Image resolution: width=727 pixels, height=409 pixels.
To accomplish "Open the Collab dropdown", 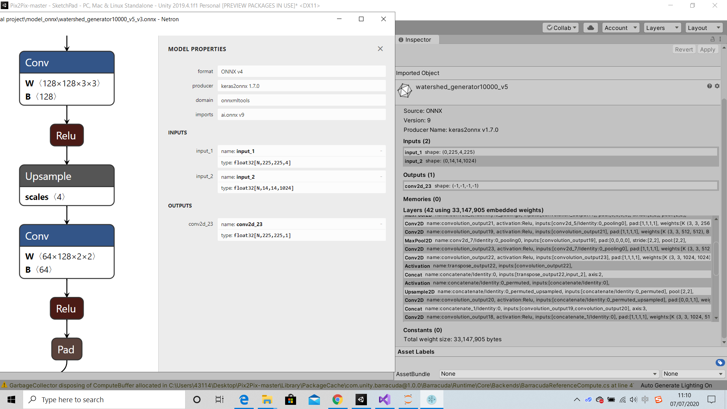I will pos(561,28).
